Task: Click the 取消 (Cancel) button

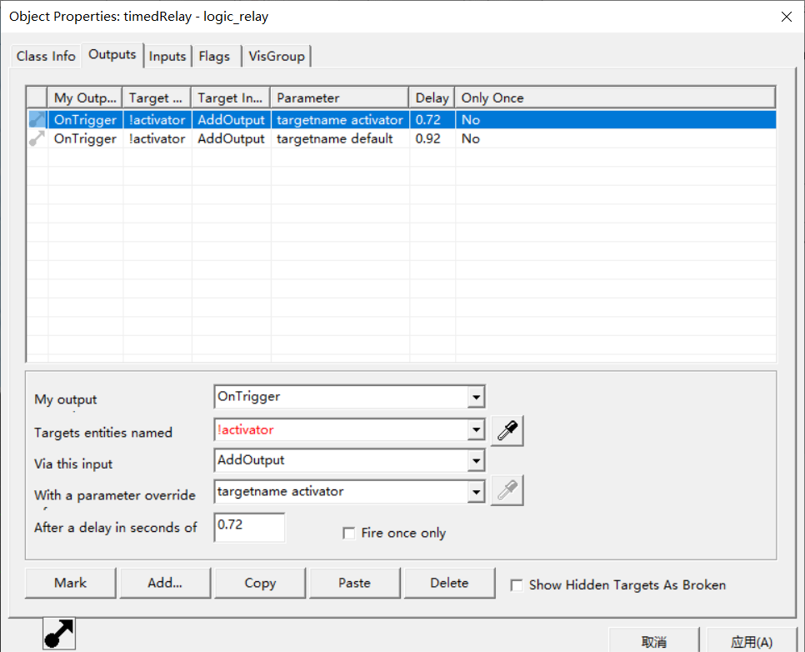Action: pos(654,641)
